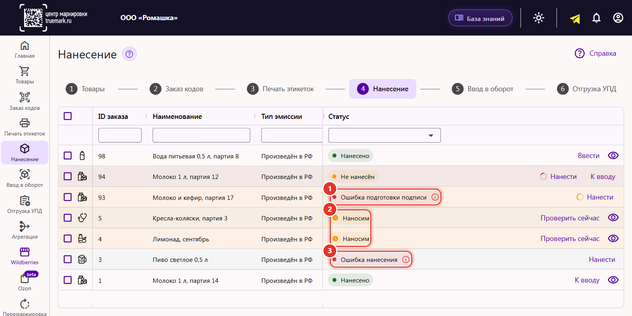
Task: Click the help icon next to Нанесение title
Action: tap(129, 54)
